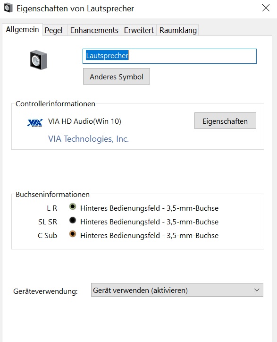This screenshot has width=277, height=342.
Task: Select the Allgemein tab
Action: tap(23, 29)
